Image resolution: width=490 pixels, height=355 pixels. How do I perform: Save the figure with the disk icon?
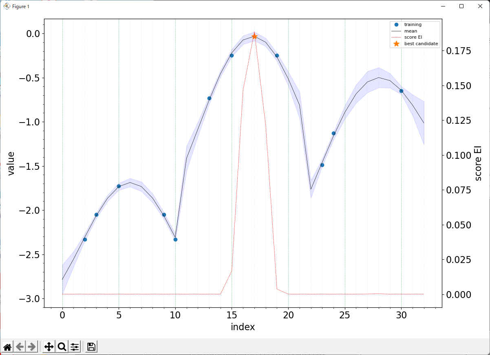tap(91, 347)
